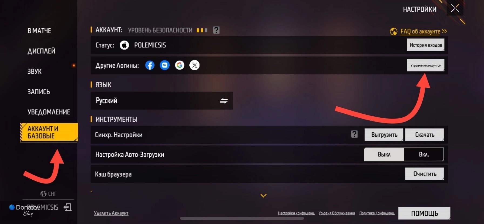Click the Facebook login icon
The image size is (484, 224).
pyautogui.click(x=150, y=65)
